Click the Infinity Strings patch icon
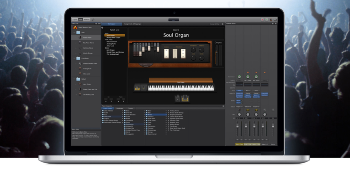The width and height of the screenshot is (350, 175). click(x=80, y=53)
